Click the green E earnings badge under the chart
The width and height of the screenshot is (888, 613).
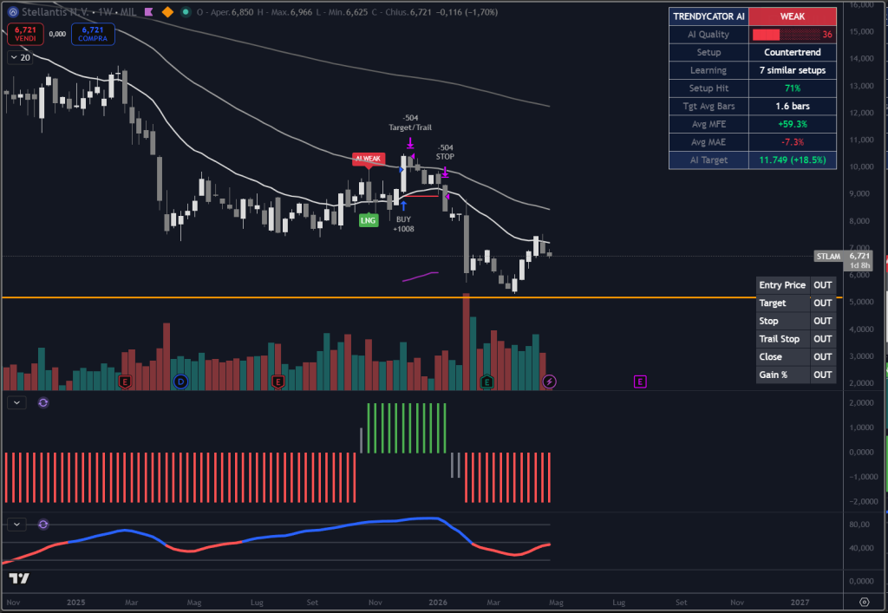[x=487, y=381]
